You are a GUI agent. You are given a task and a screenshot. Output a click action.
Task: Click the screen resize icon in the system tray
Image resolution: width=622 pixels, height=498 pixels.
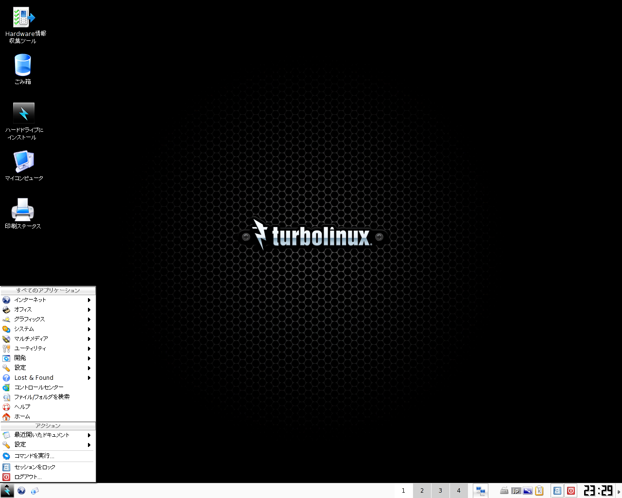[x=528, y=491]
